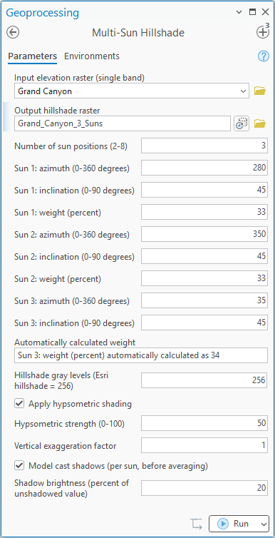Click the Sun 3 inclination field
This screenshot has height=538, width=275.
pos(204,323)
